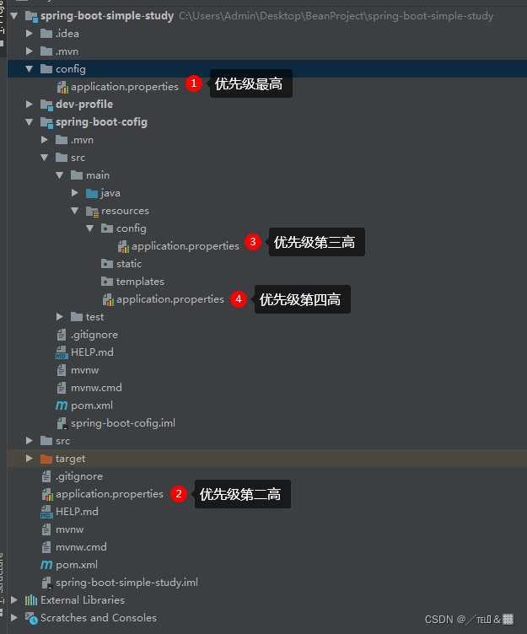
Task: Select root-level pom.xml file
Action: pyautogui.click(x=77, y=565)
